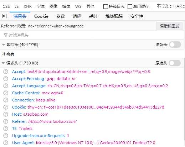Viewport: 185px width, 147px height.
Task: Click the 过滤消息头 filter input field
Action: click(x=92, y=35)
